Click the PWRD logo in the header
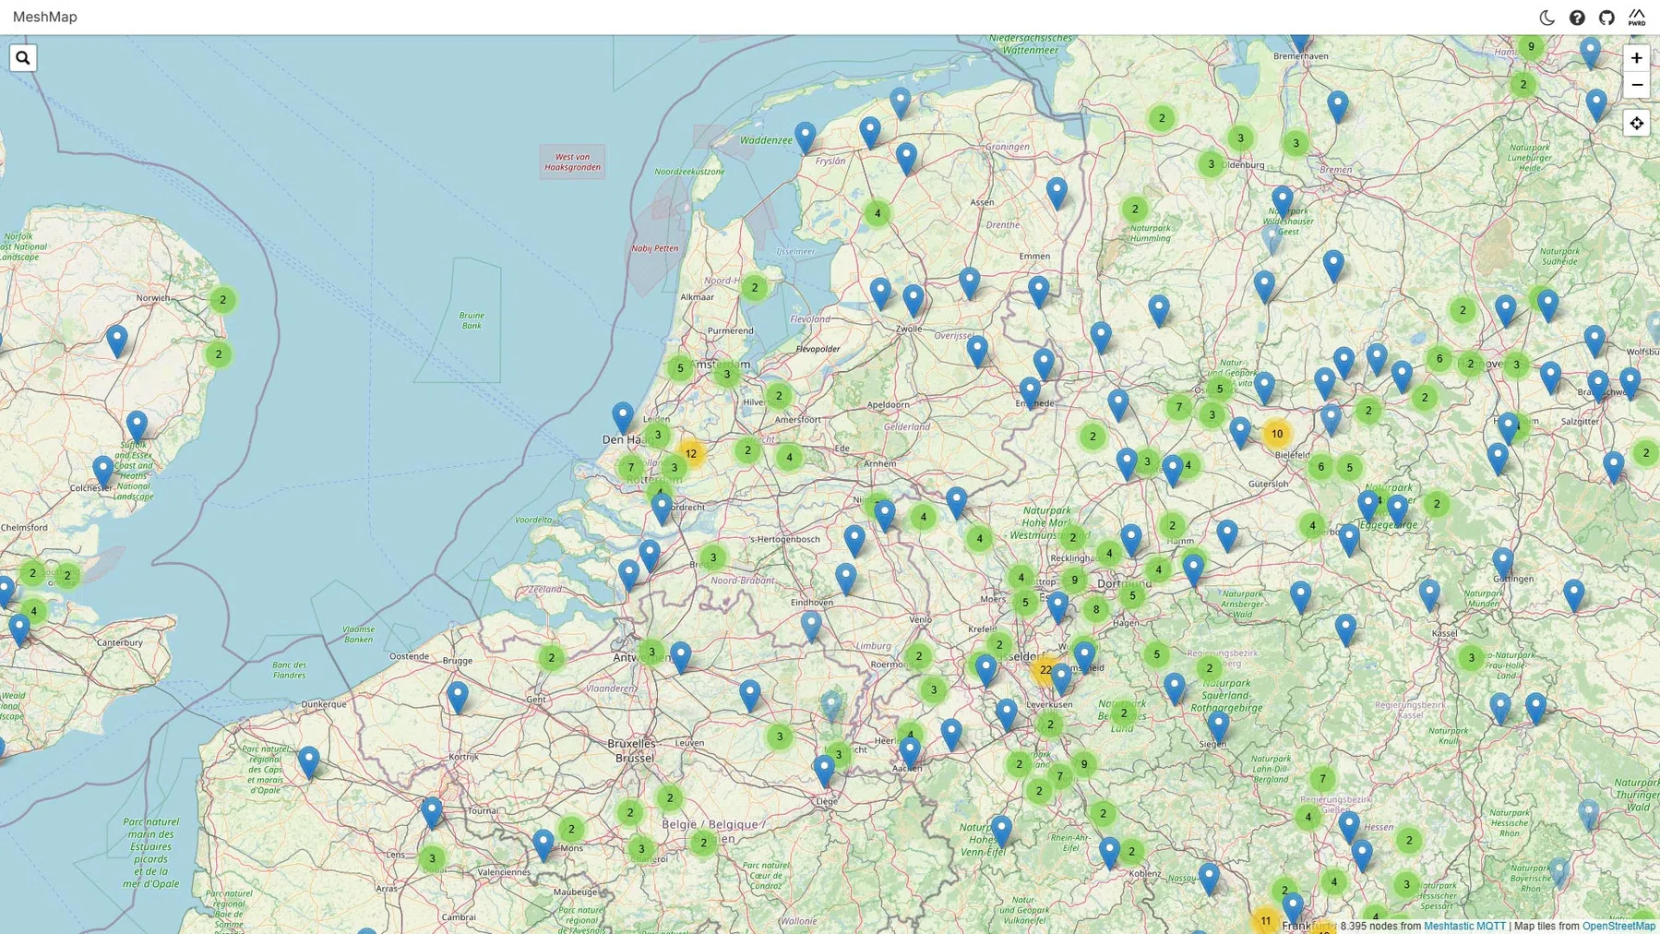Image resolution: width=1660 pixels, height=934 pixels. click(1637, 18)
